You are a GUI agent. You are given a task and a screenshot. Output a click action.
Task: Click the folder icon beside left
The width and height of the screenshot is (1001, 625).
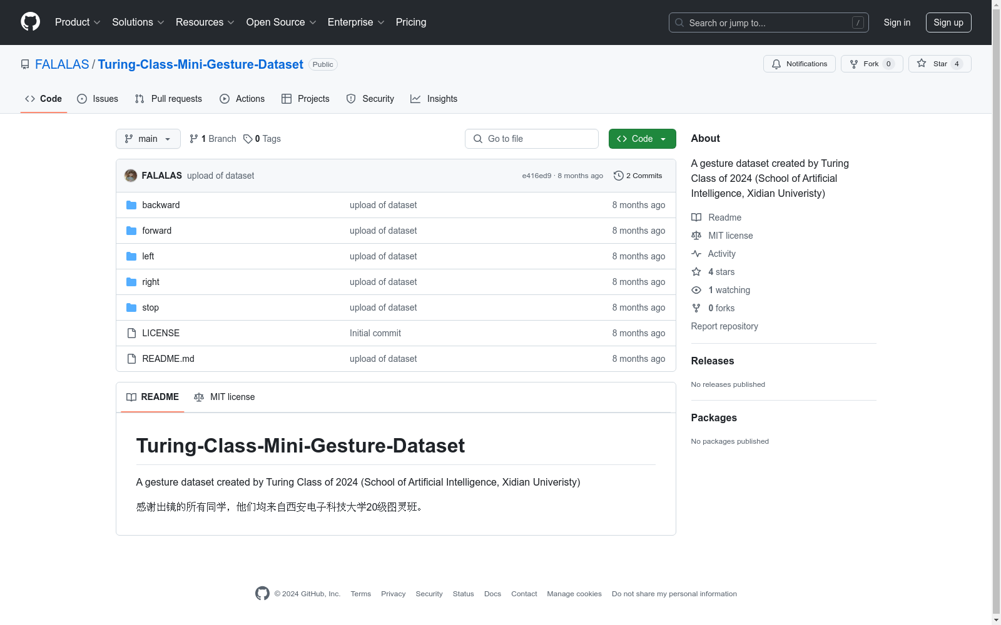131,256
